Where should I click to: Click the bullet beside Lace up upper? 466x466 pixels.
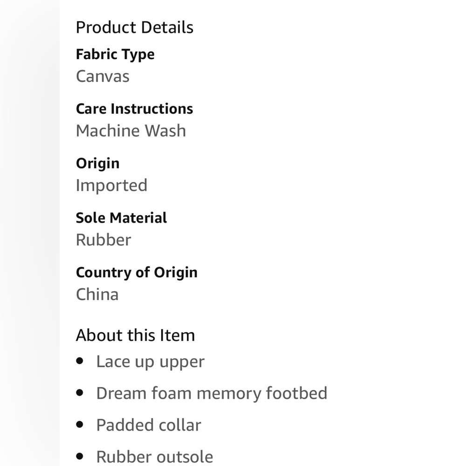pyautogui.click(x=81, y=361)
